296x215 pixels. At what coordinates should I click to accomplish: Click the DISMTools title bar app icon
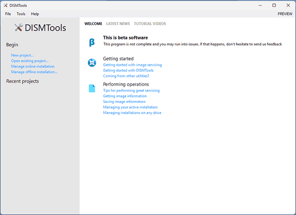[x=6, y=5]
